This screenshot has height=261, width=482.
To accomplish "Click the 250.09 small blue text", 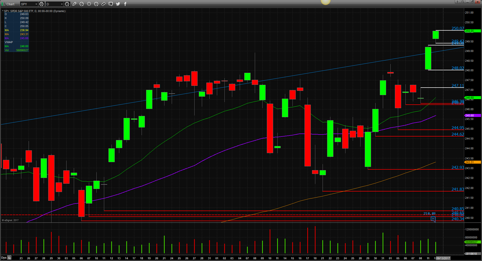I will tap(430, 214).
